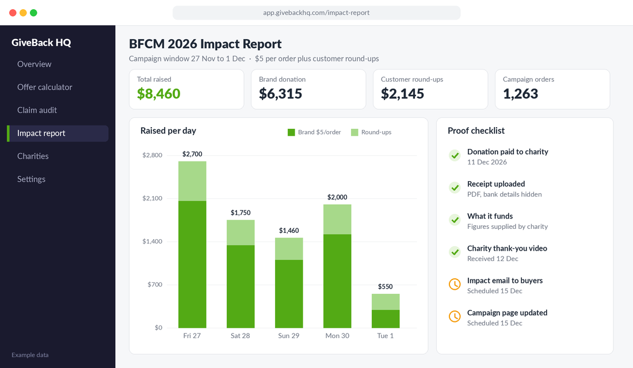Click the What it funds checklist title

[490, 216]
